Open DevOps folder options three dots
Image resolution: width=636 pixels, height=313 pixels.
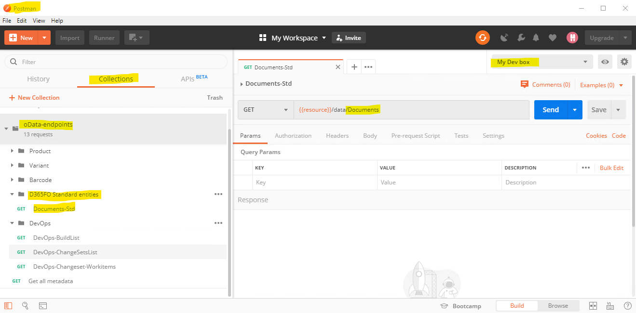(218, 223)
